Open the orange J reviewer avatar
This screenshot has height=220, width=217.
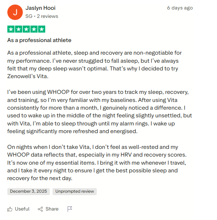pyautogui.click(x=15, y=12)
